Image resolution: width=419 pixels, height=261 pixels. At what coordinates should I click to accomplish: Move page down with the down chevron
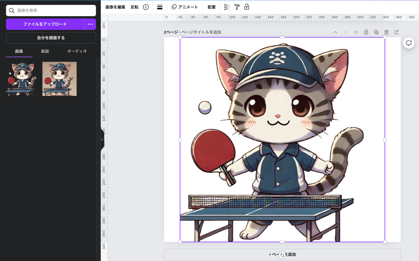[346, 32]
